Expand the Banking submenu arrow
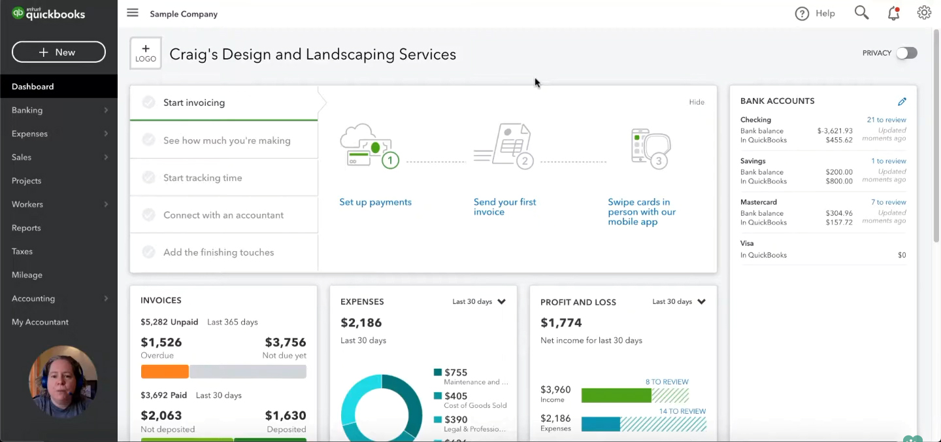Image resolution: width=941 pixels, height=442 pixels. 106,110
